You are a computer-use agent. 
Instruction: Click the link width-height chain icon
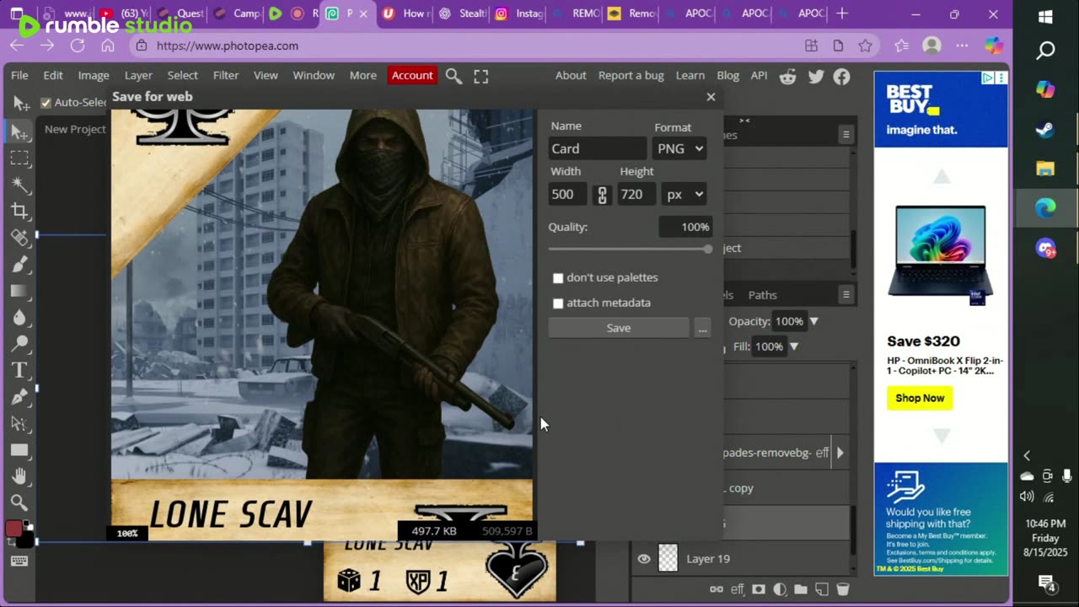[x=602, y=195]
